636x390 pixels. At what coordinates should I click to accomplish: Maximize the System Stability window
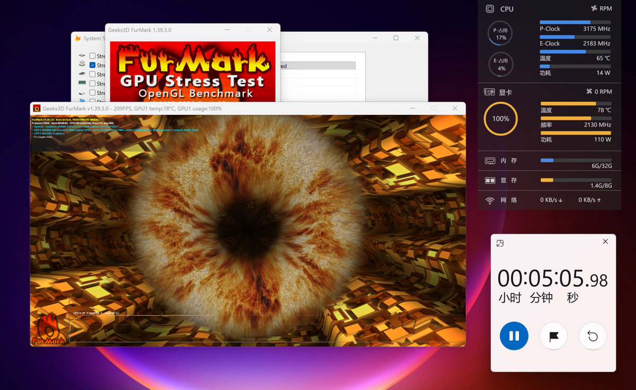click(395, 38)
